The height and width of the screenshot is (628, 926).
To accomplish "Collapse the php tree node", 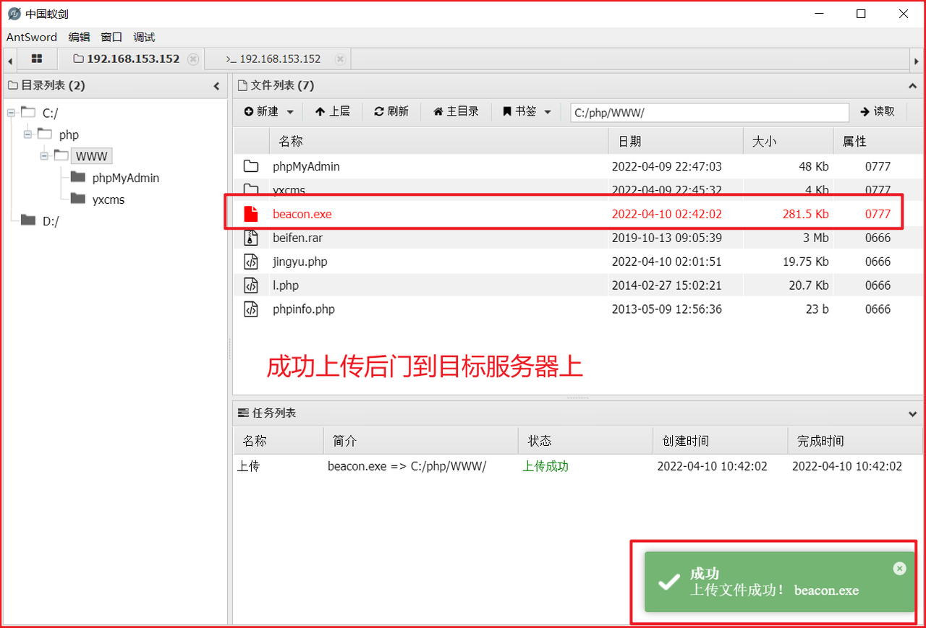I will pos(28,134).
